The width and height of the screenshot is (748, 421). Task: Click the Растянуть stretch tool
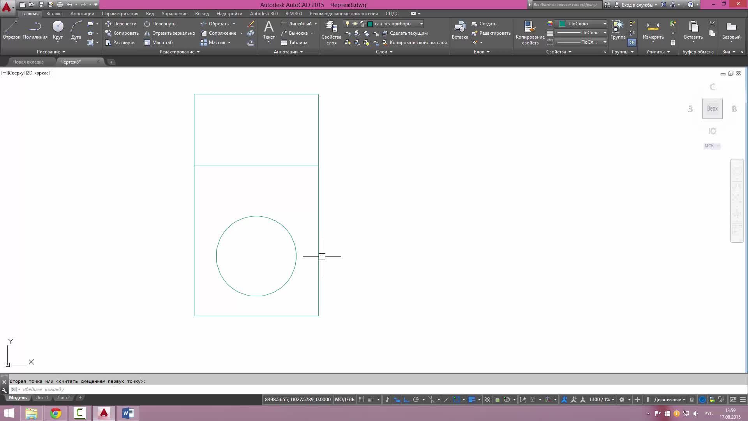coord(120,42)
